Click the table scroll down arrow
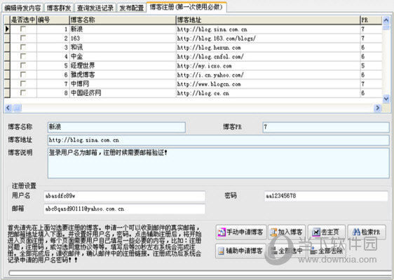This screenshot has width=394, height=280. (386, 99)
